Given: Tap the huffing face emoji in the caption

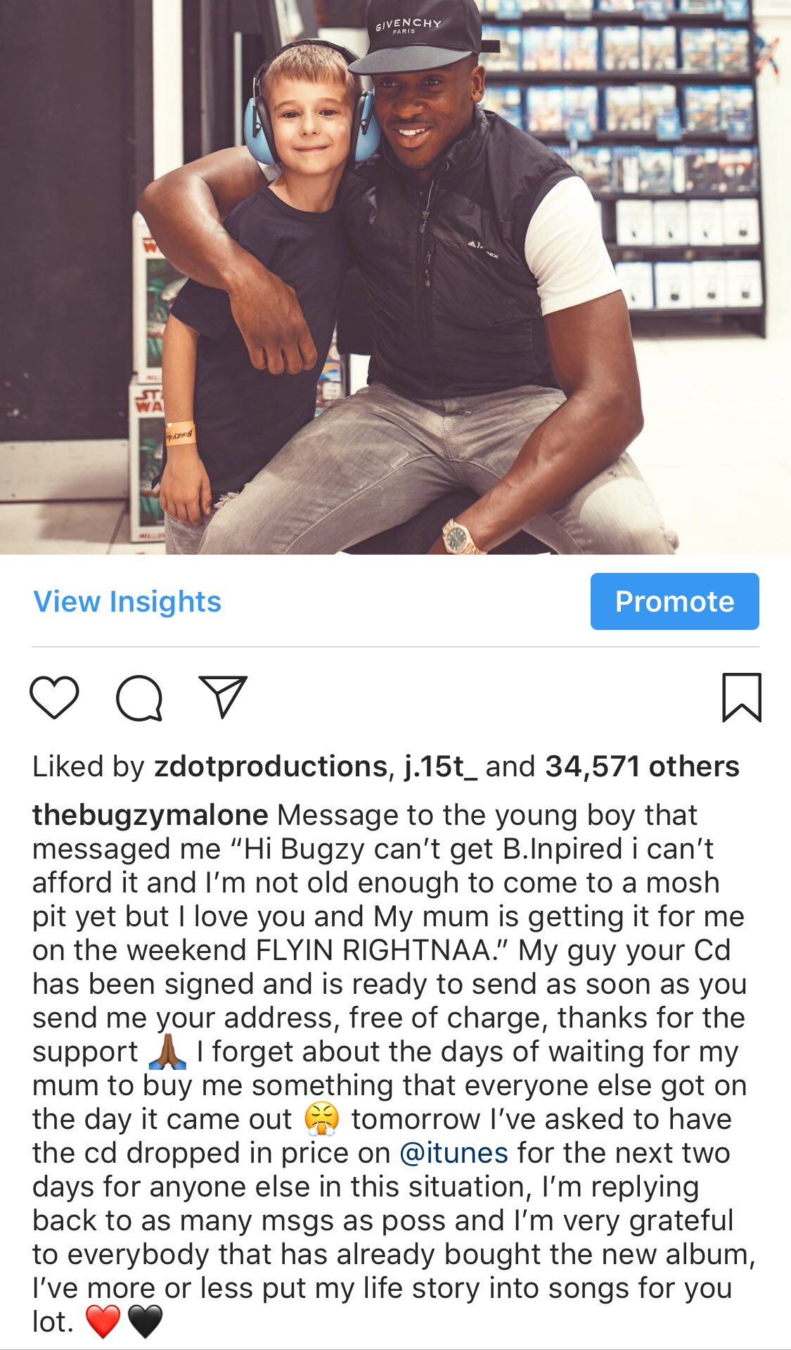Looking at the screenshot, I should click(x=321, y=1119).
